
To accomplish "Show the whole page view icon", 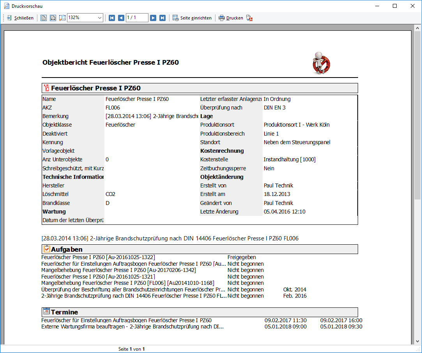I will click(44, 18).
